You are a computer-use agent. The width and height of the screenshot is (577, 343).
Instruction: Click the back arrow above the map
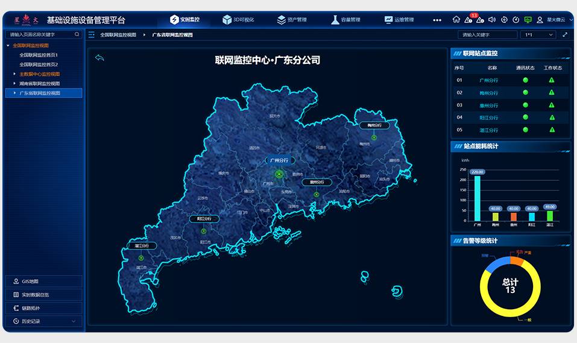[x=100, y=58]
